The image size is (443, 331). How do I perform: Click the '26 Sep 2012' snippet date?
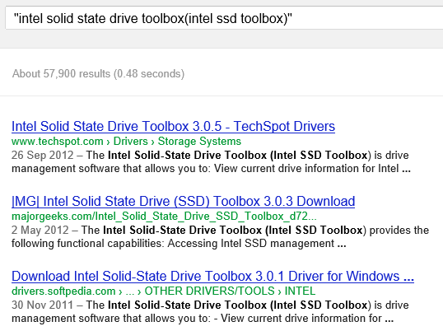click(43, 155)
